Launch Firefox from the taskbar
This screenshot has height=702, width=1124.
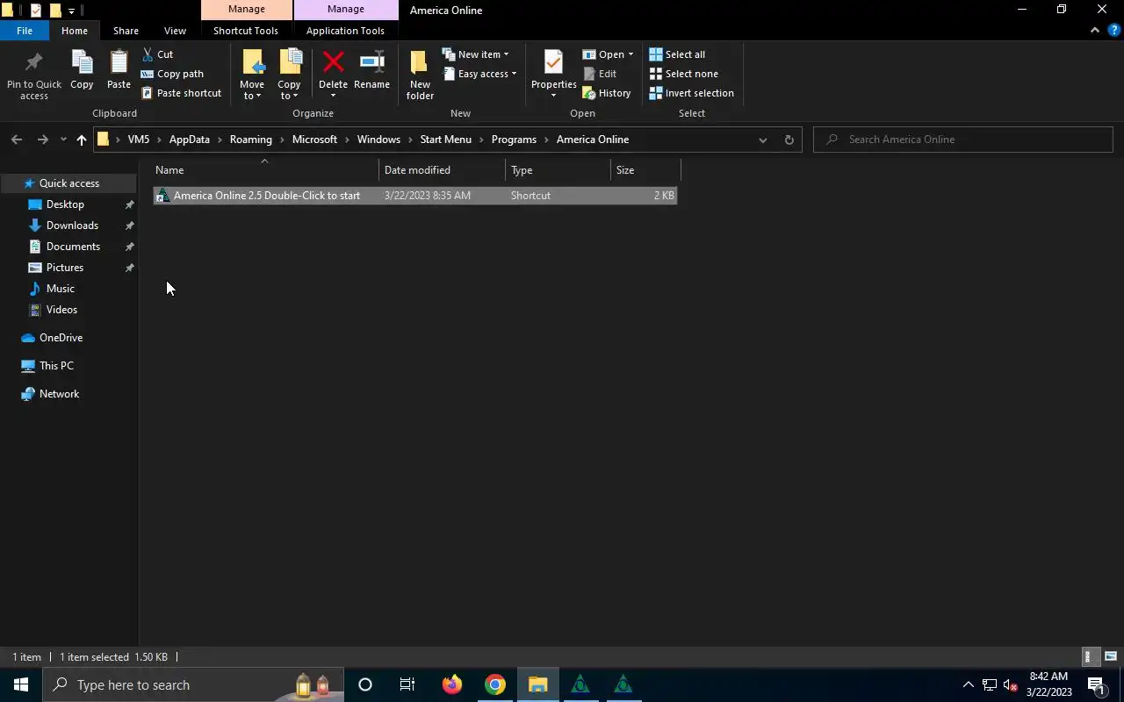tap(452, 684)
